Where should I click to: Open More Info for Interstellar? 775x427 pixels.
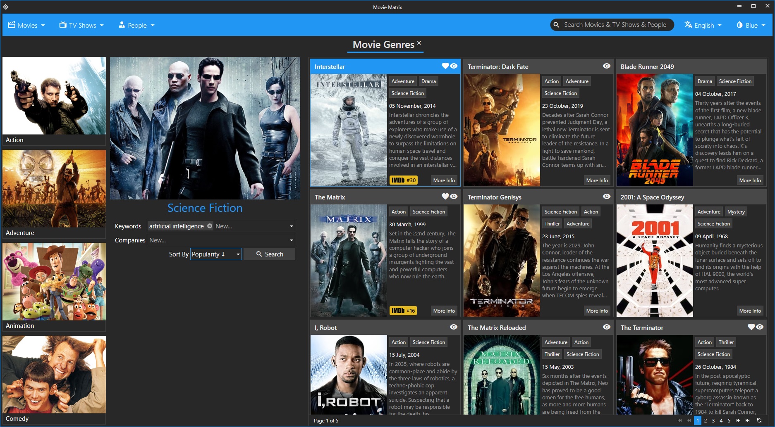coord(444,180)
